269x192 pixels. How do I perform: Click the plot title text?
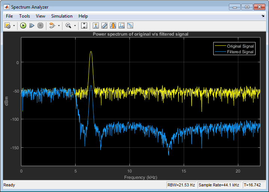click(x=140, y=34)
